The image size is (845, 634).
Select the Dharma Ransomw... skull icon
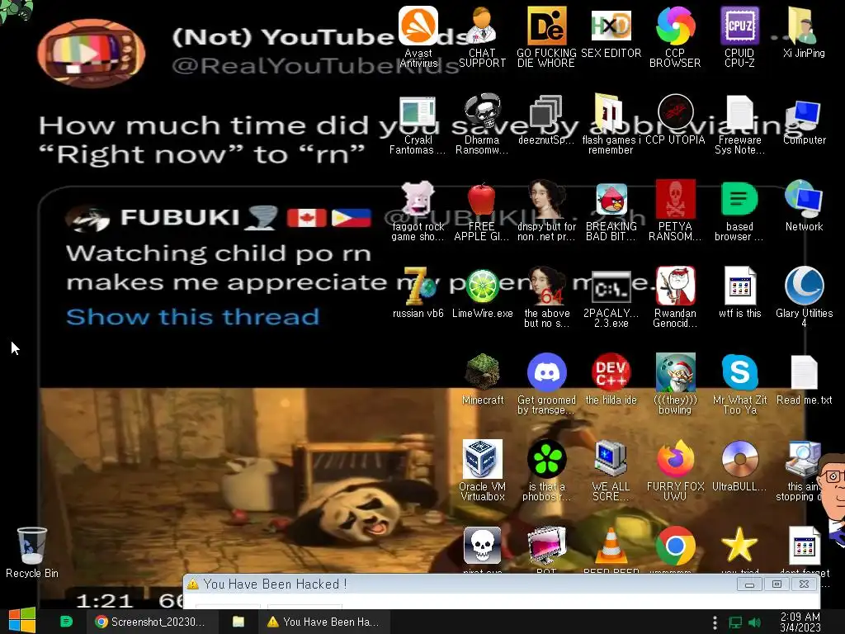[482, 125]
